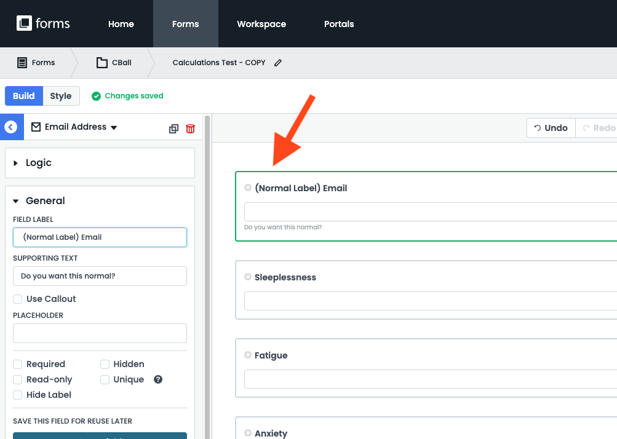Click pencil icon to rename form
Viewport: 617px width, 439px height.
pos(278,63)
